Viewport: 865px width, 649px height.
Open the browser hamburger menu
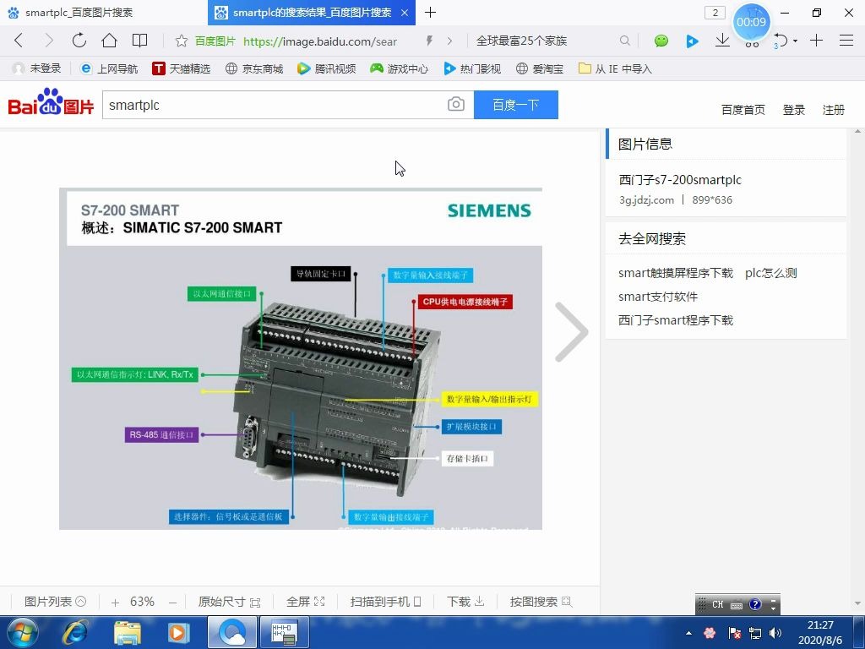[846, 41]
